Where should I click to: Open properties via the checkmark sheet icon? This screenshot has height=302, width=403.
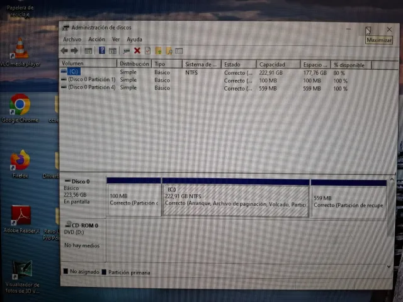[x=148, y=50]
